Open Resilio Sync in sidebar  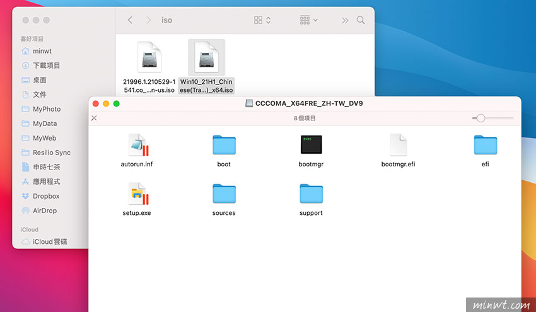46,153
